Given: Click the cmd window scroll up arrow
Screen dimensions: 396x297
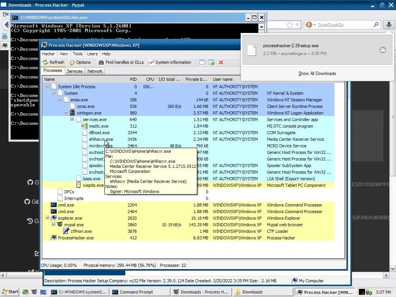Looking at the screenshot, I should (261, 27).
